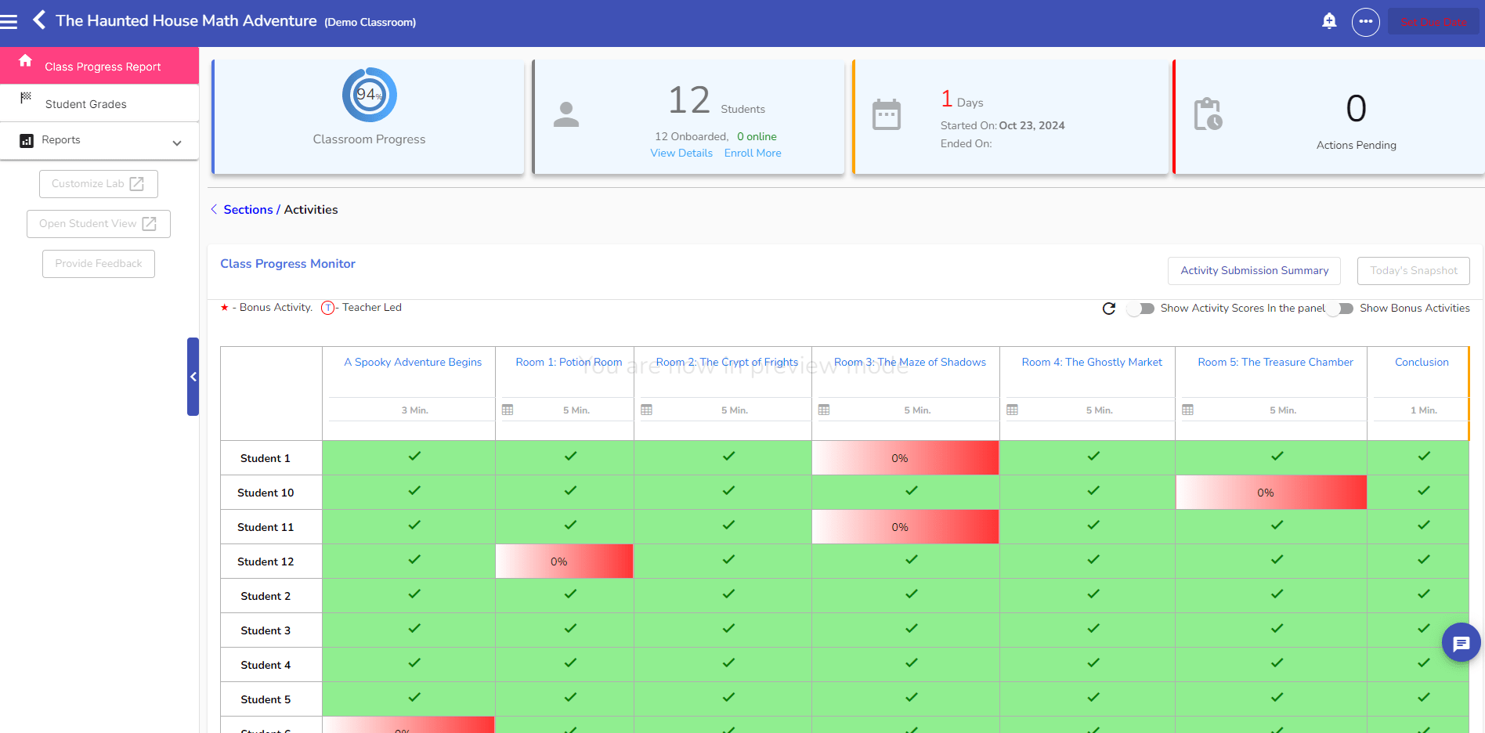Click the table icon under Room 1: Potion Room
Image resolution: width=1485 pixels, height=733 pixels.
[x=509, y=410]
